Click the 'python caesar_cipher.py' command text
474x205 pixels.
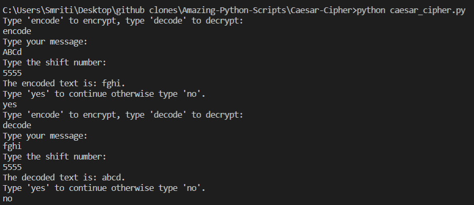point(411,10)
